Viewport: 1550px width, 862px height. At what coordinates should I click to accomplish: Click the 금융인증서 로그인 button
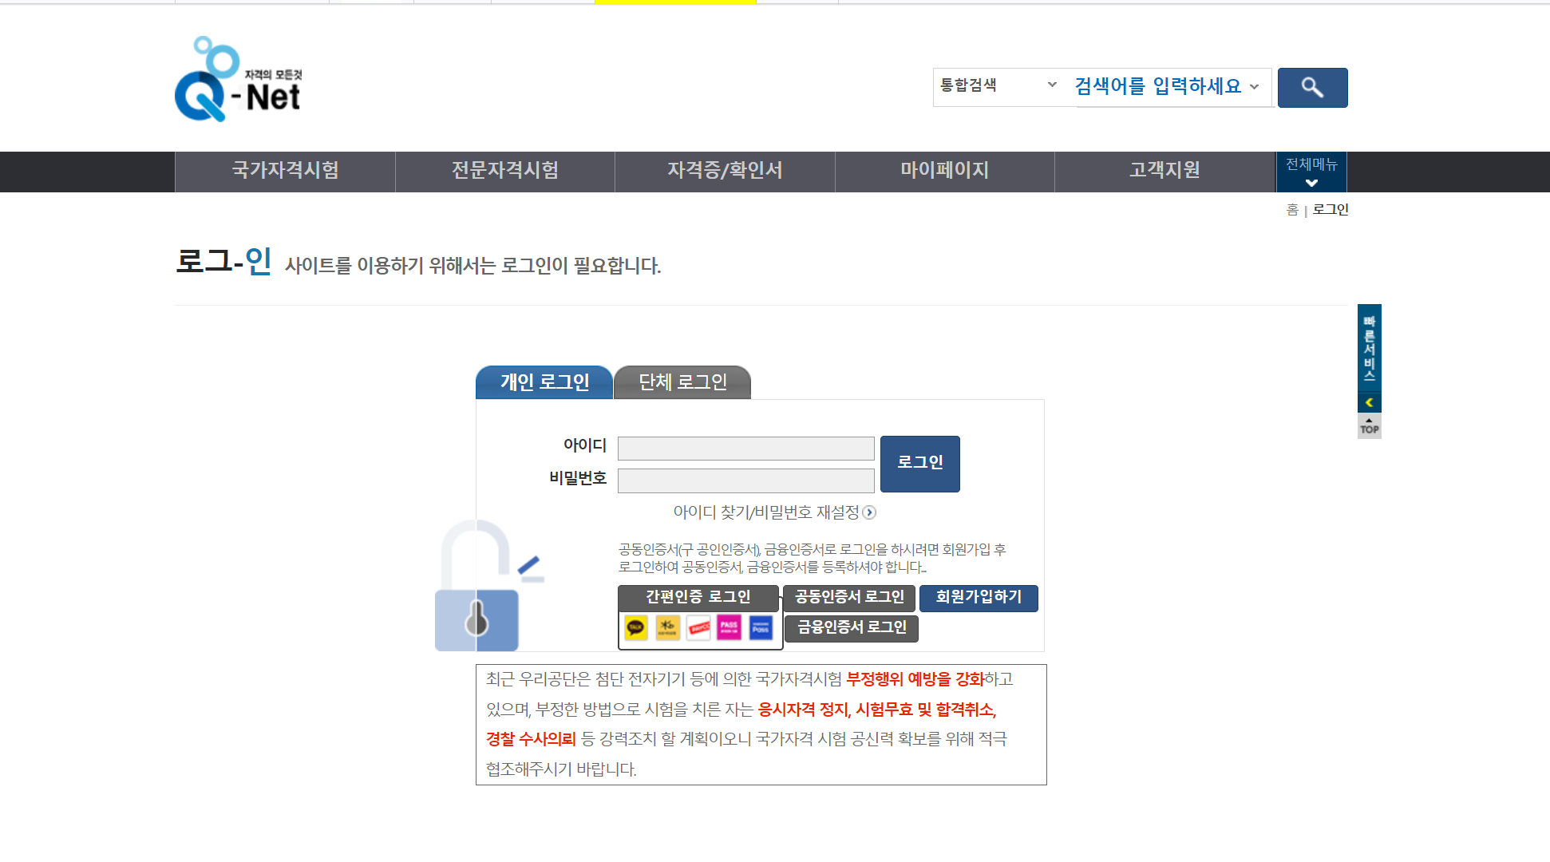(x=852, y=628)
